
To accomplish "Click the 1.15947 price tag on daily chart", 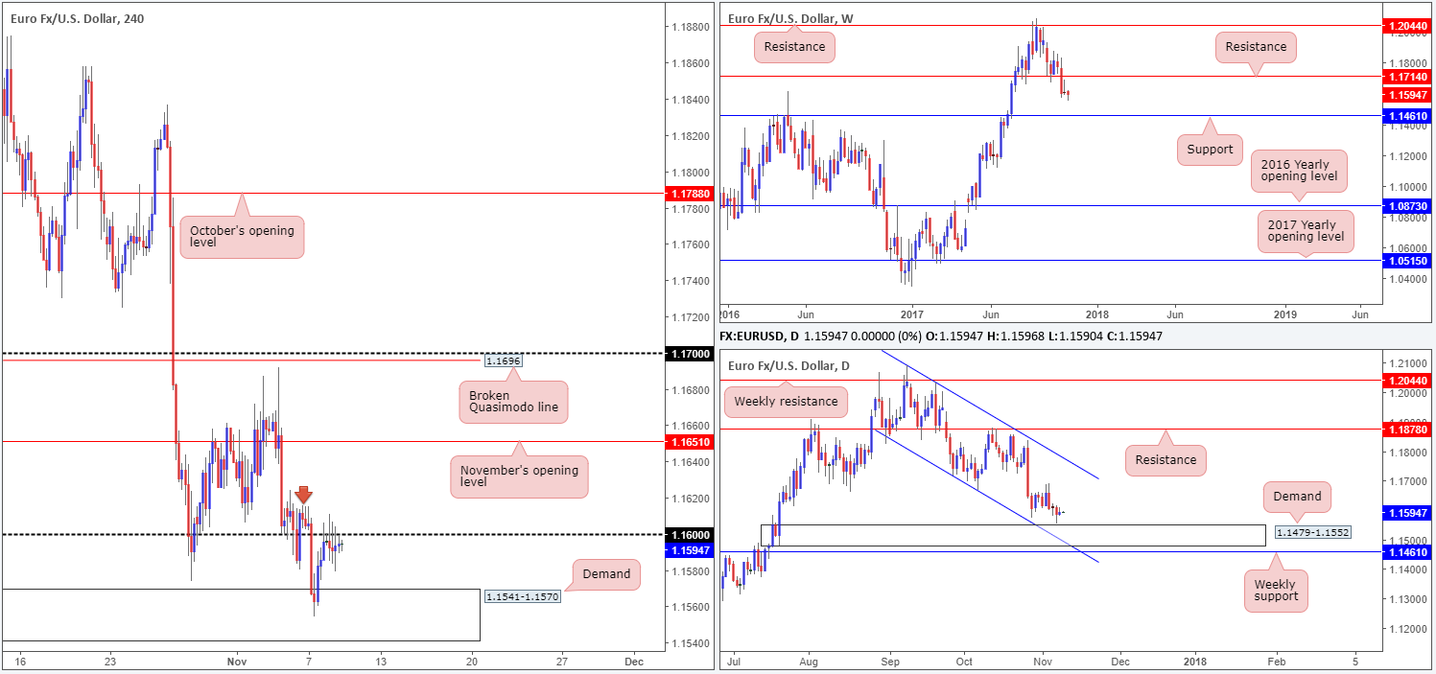I will click(1405, 513).
